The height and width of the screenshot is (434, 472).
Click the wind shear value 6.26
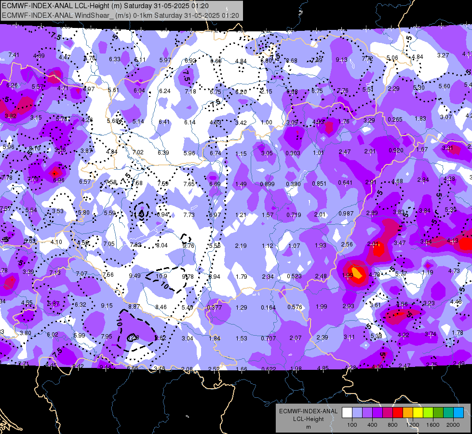pos(12,85)
